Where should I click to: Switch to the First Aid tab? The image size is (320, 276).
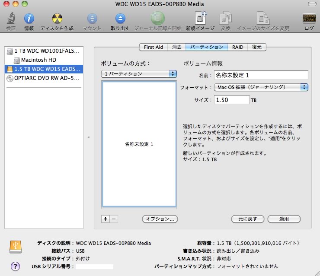[154, 47]
